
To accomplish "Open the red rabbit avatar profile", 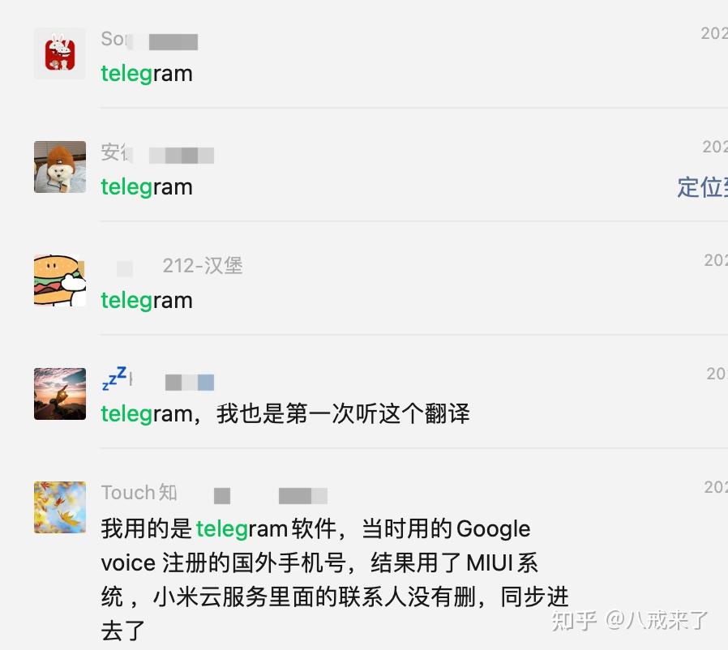I will 59,53.
